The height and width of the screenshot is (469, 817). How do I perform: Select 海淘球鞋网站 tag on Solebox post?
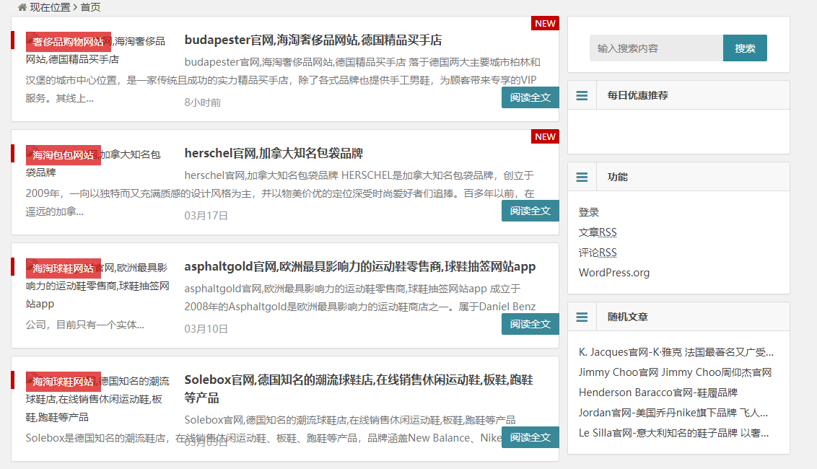[x=64, y=382]
